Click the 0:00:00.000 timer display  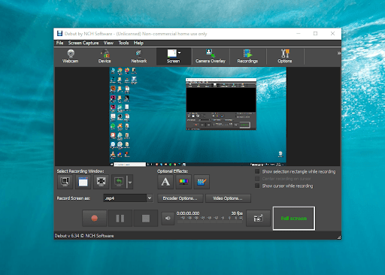click(x=188, y=213)
